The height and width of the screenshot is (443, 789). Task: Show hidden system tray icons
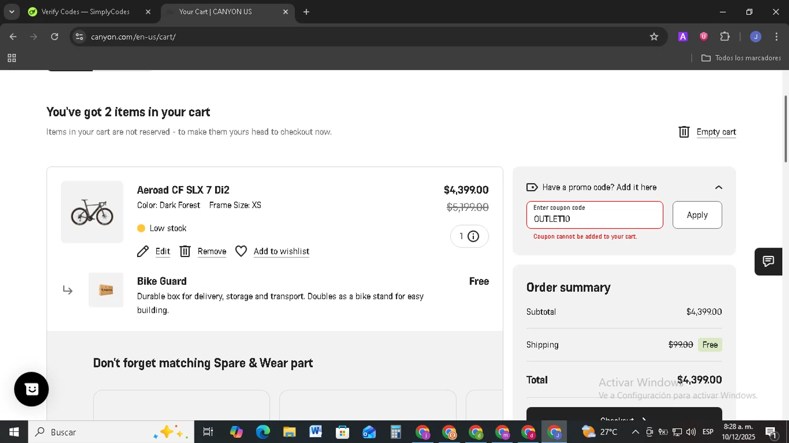635,432
